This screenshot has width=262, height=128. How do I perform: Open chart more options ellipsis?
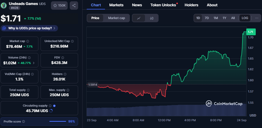(257, 18)
